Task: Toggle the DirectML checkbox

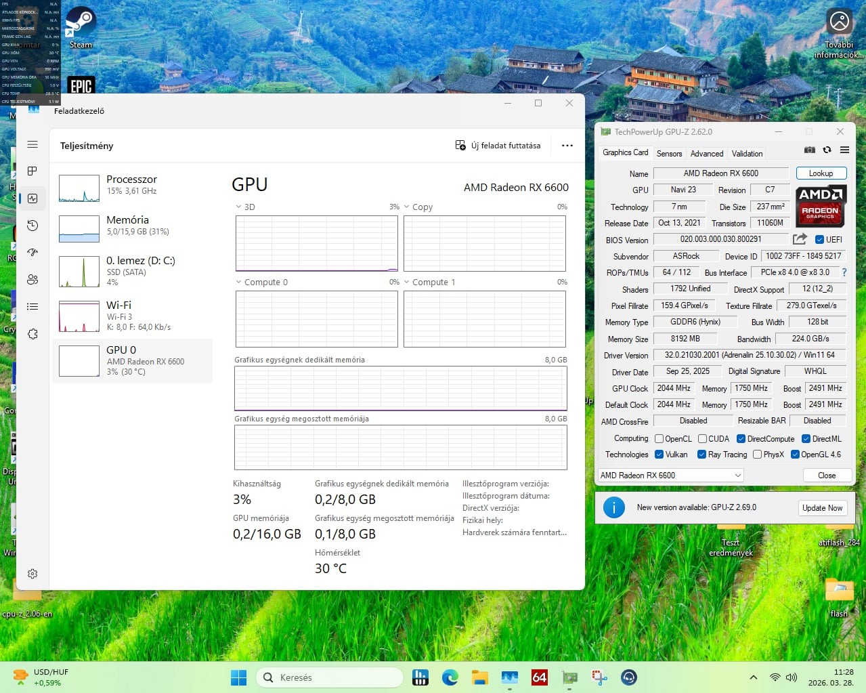Action: tap(806, 439)
